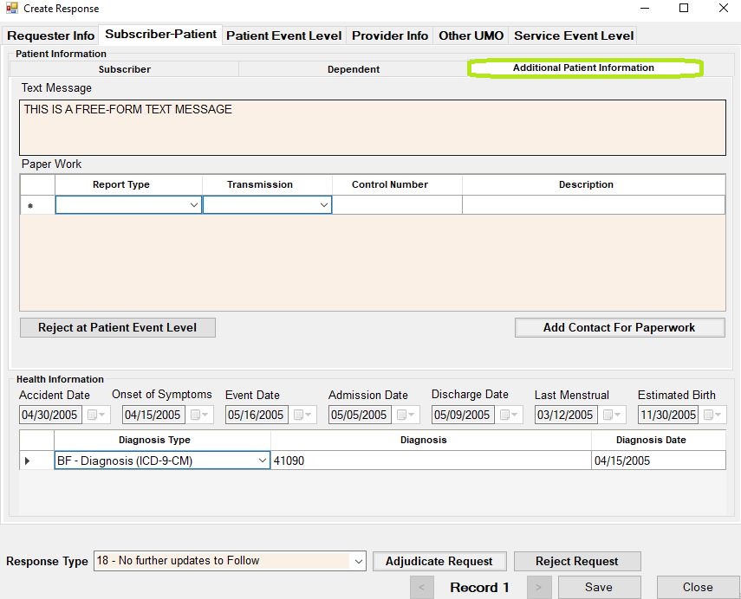Open Admission Date calendar picker
Screen dimensions: 741x599
point(406,415)
